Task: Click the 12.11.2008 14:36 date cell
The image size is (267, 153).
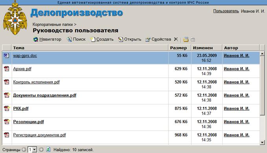Action: pos(207,124)
